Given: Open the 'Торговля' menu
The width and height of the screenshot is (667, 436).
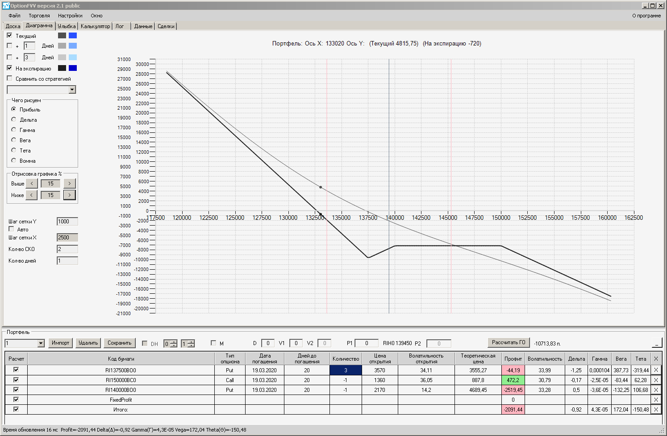Looking at the screenshot, I should click(x=39, y=16).
